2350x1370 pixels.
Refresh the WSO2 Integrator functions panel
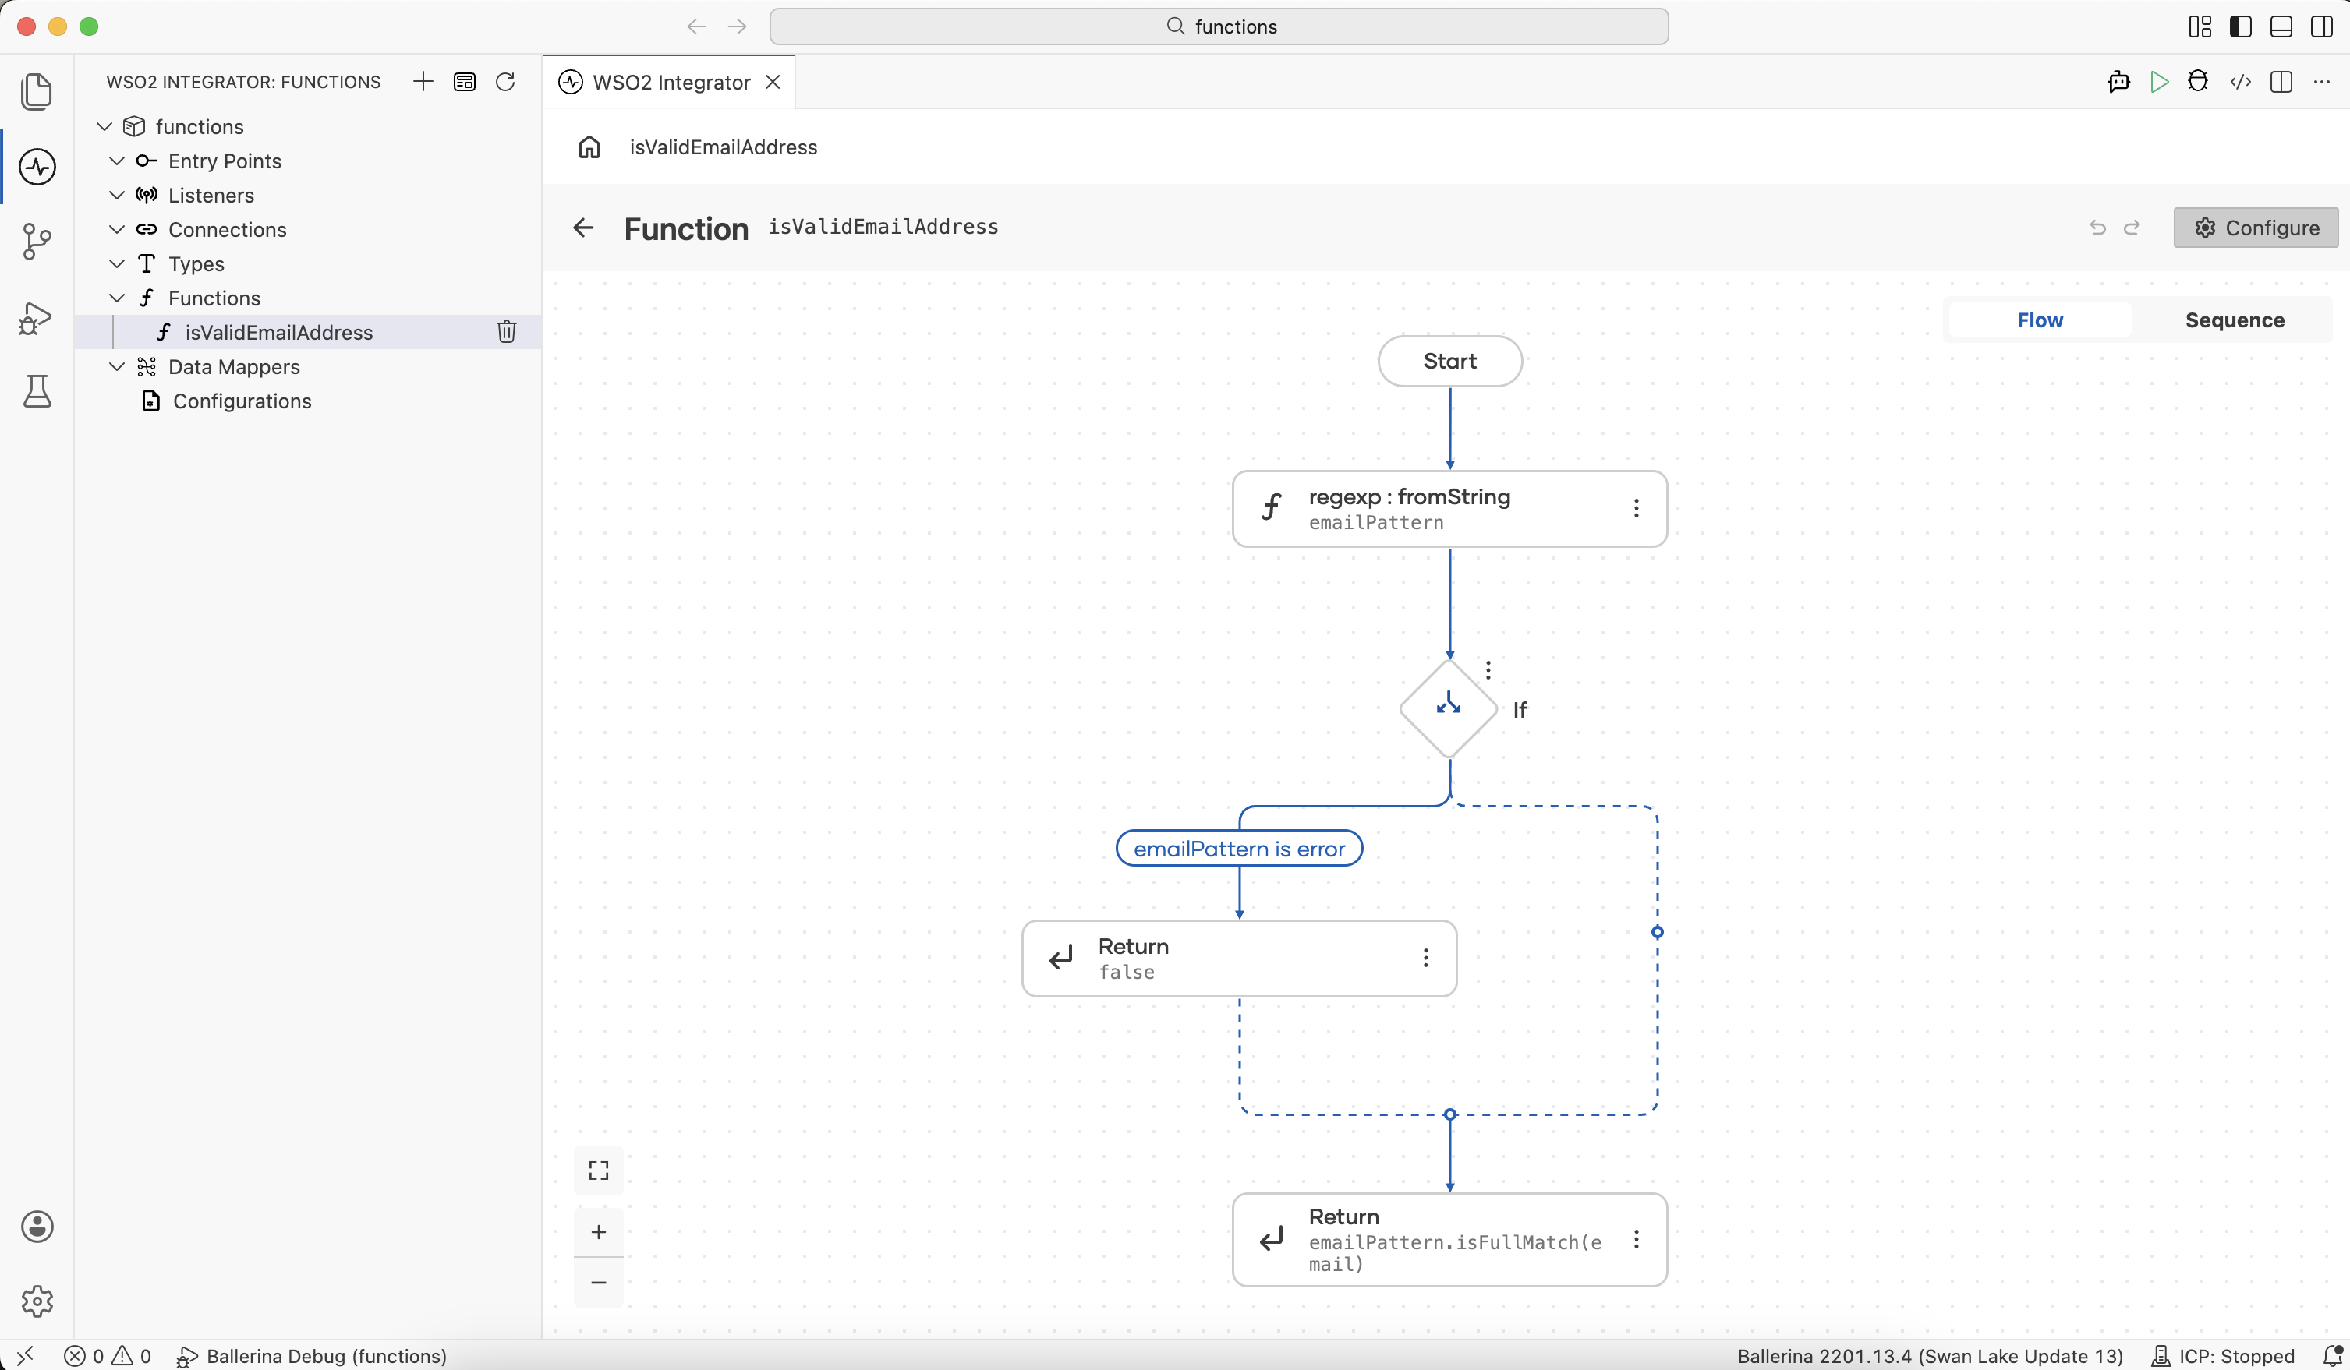(x=505, y=82)
